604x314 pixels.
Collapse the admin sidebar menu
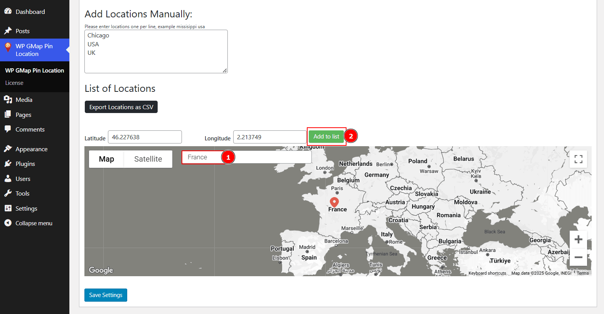(34, 223)
